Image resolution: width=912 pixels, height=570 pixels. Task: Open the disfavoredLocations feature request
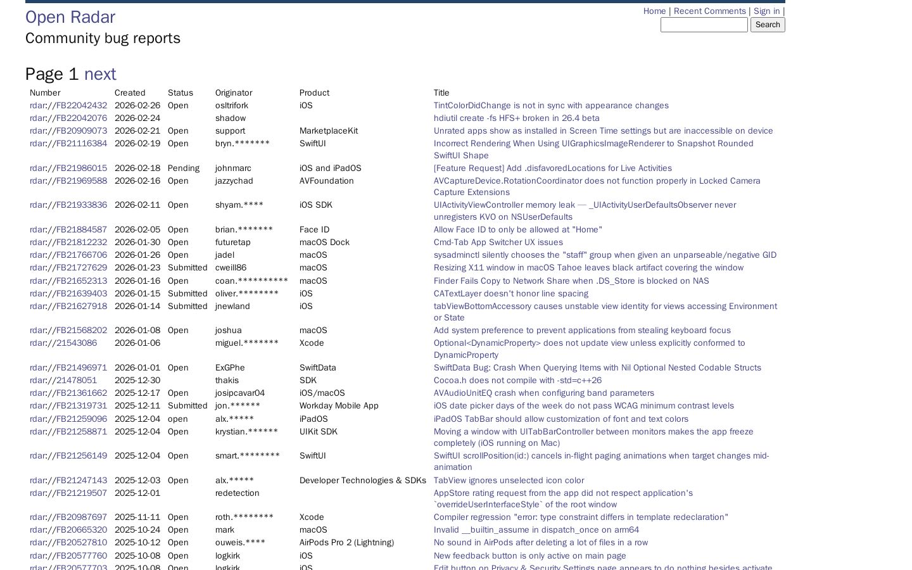pos(553,168)
